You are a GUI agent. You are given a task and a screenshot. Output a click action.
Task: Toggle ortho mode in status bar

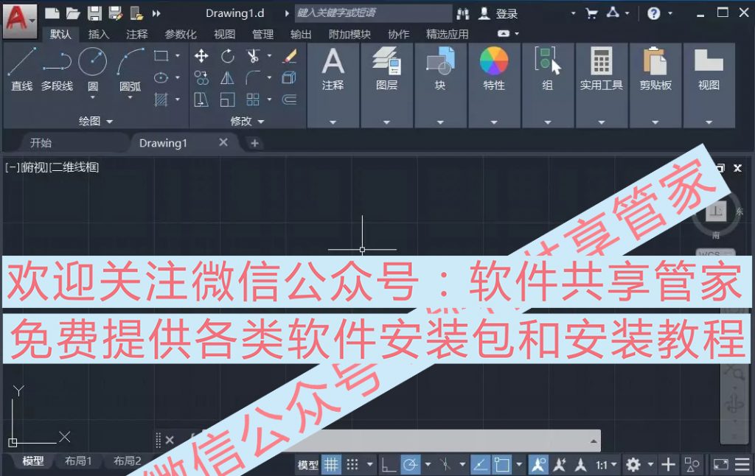coord(388,464)
